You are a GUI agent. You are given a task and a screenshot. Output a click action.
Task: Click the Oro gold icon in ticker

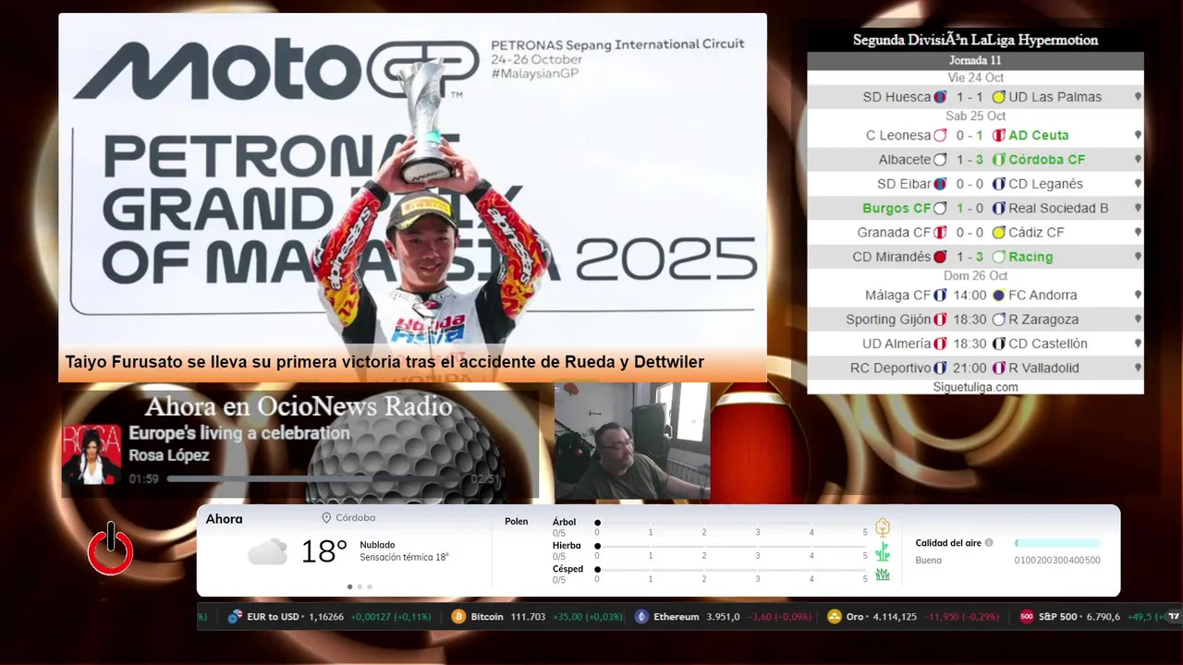(834, 617)
